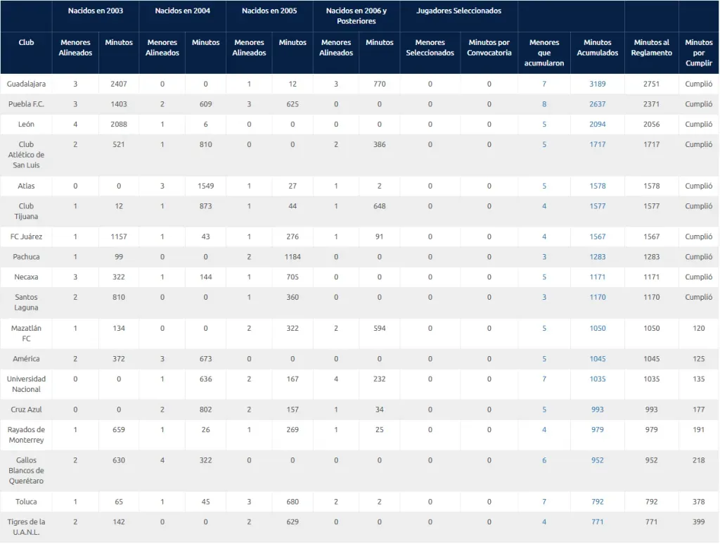The height and width of the screenshot is (544, 720).
Task: Click the Club column header
Action: point(26,42)
